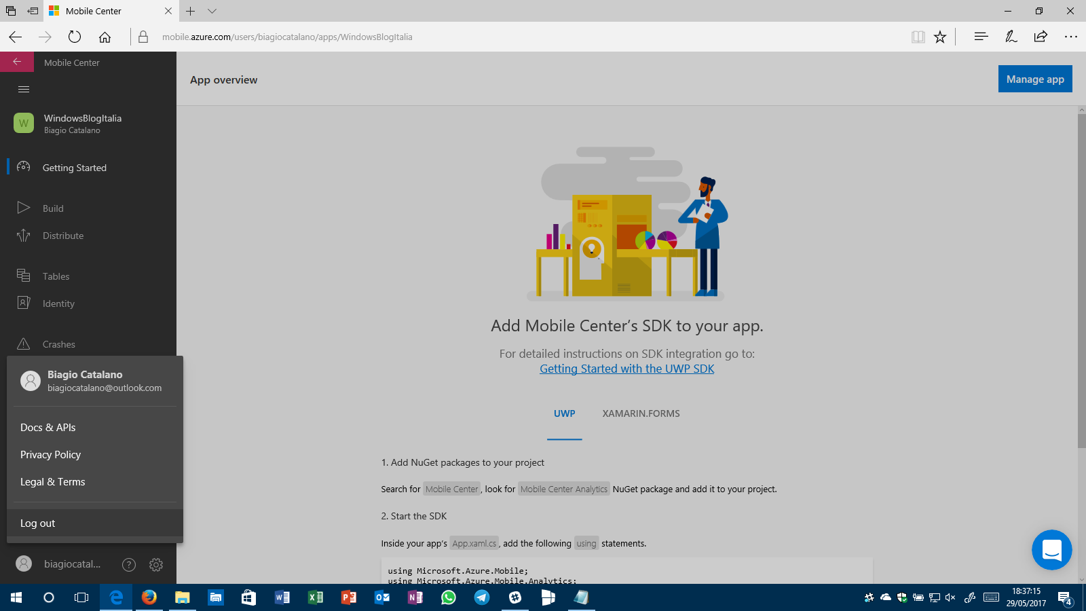Screen dimensions: 1086x611
Task: Open Firefox from taskbar
Action: tap(149, 597)
